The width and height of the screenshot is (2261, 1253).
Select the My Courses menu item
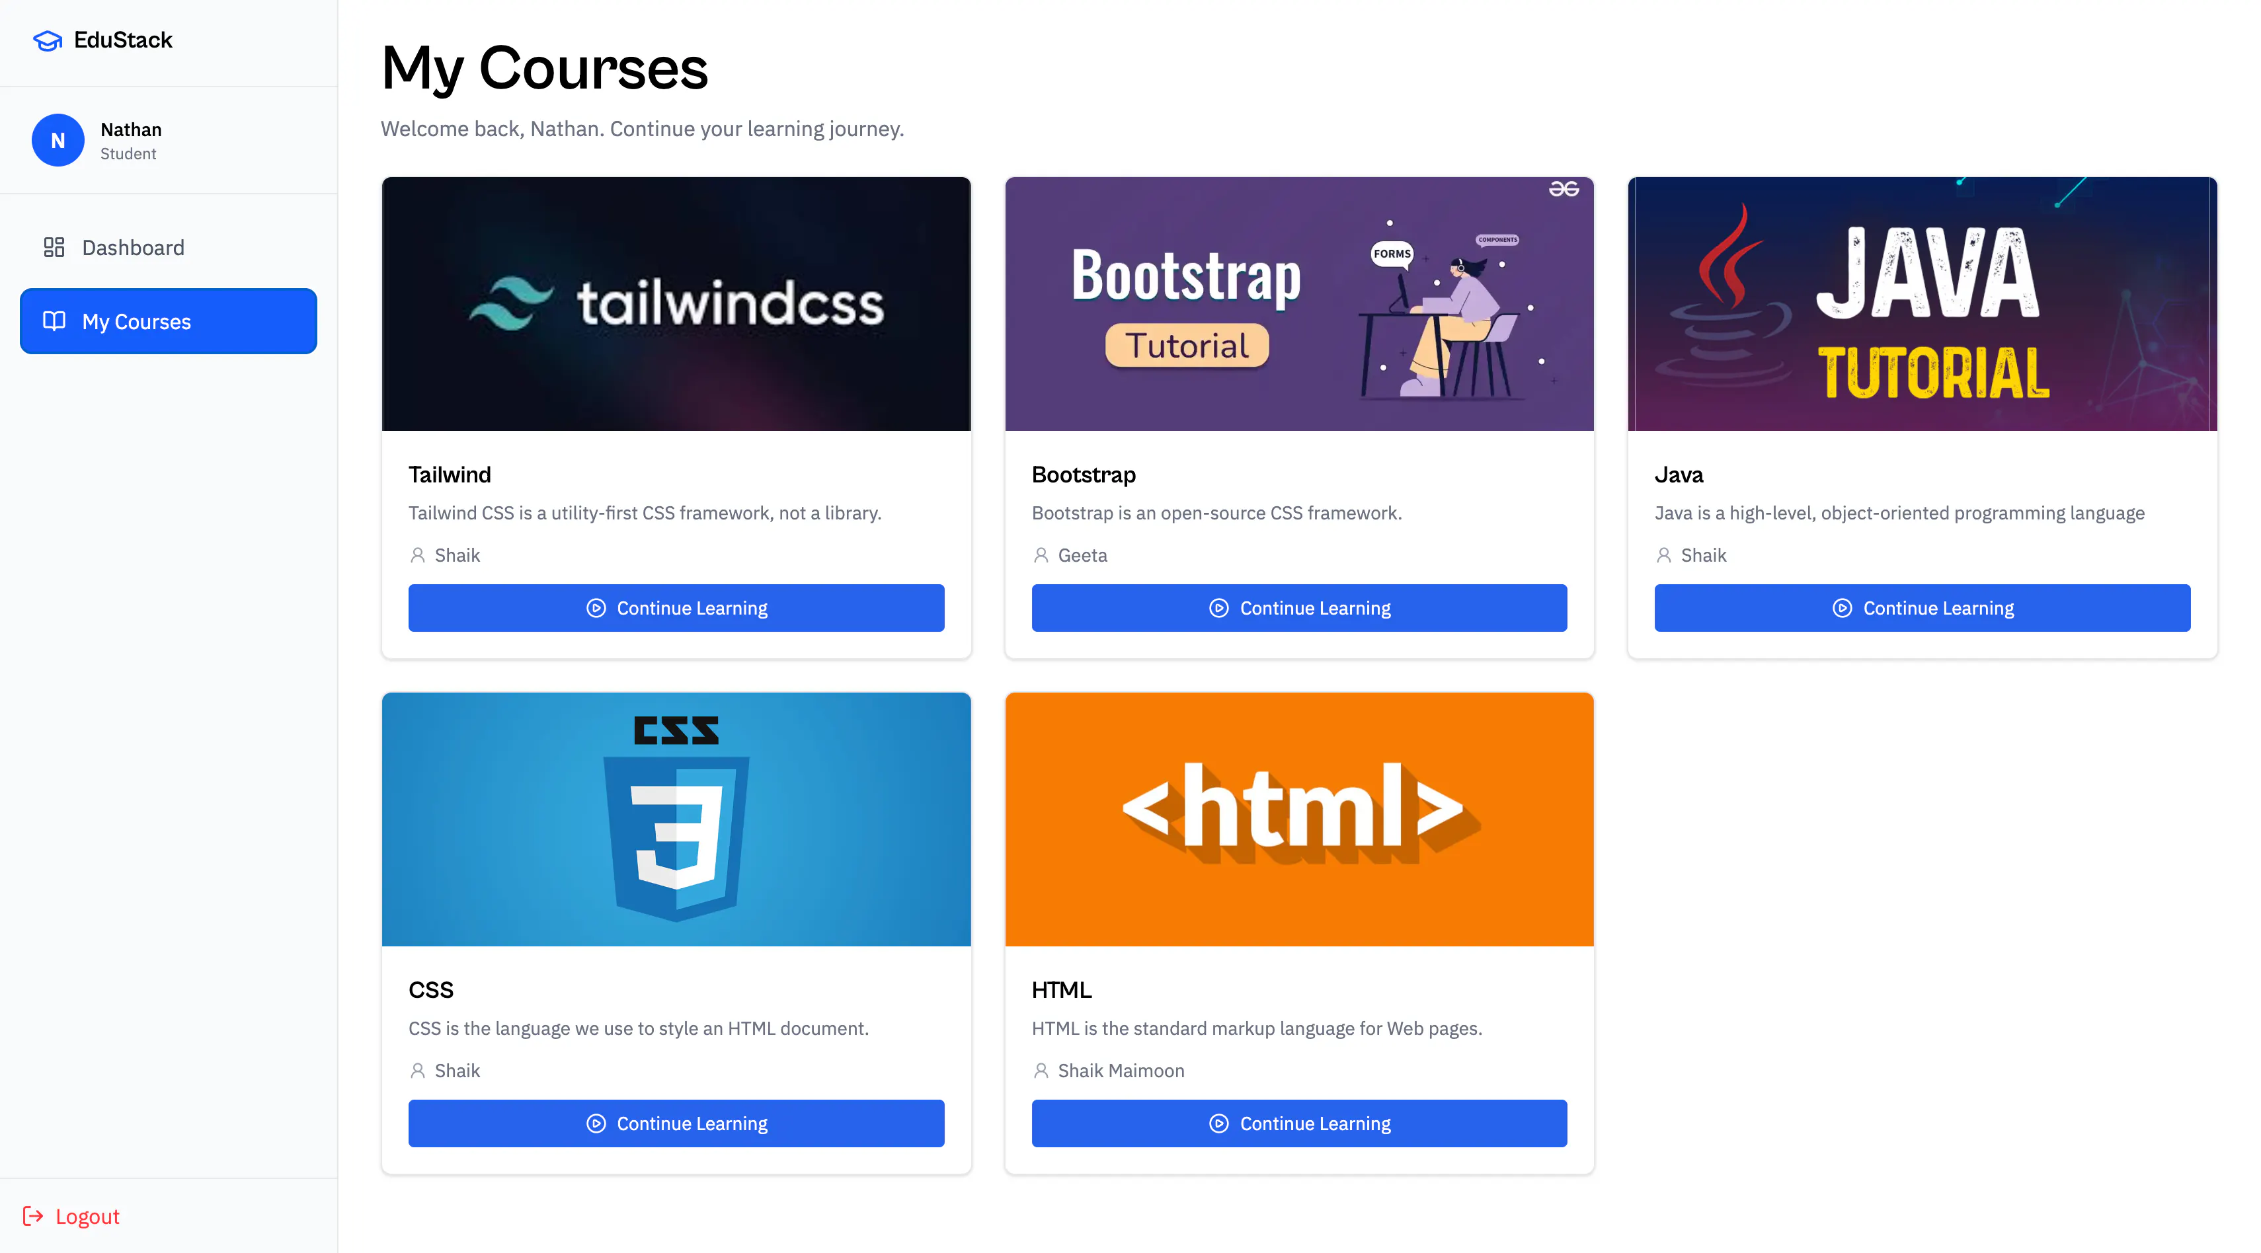point(169,321)
